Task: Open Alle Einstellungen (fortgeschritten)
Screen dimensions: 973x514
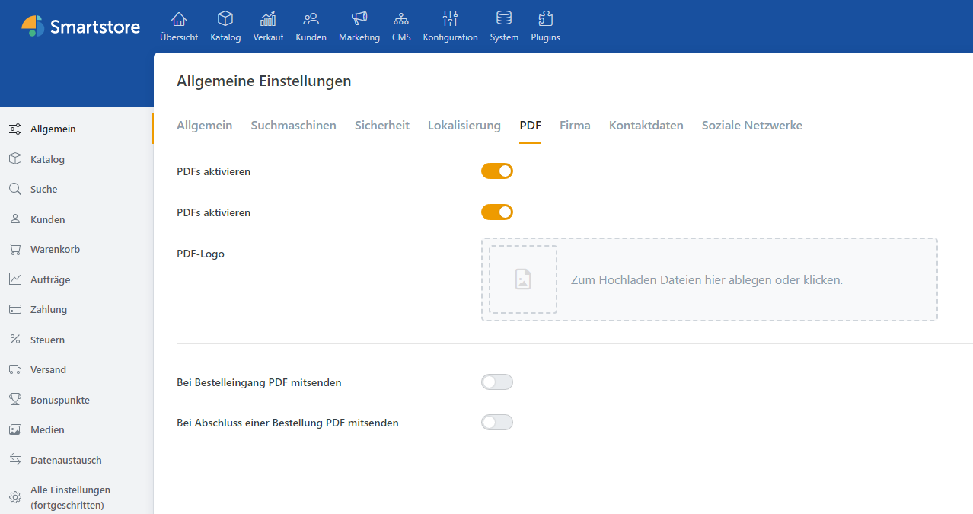Action: [x=70, y=496]
